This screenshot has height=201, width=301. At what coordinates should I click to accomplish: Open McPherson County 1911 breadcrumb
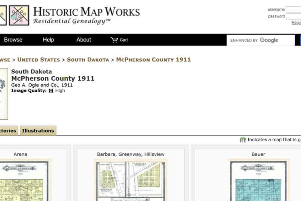[x=153, y=60]
